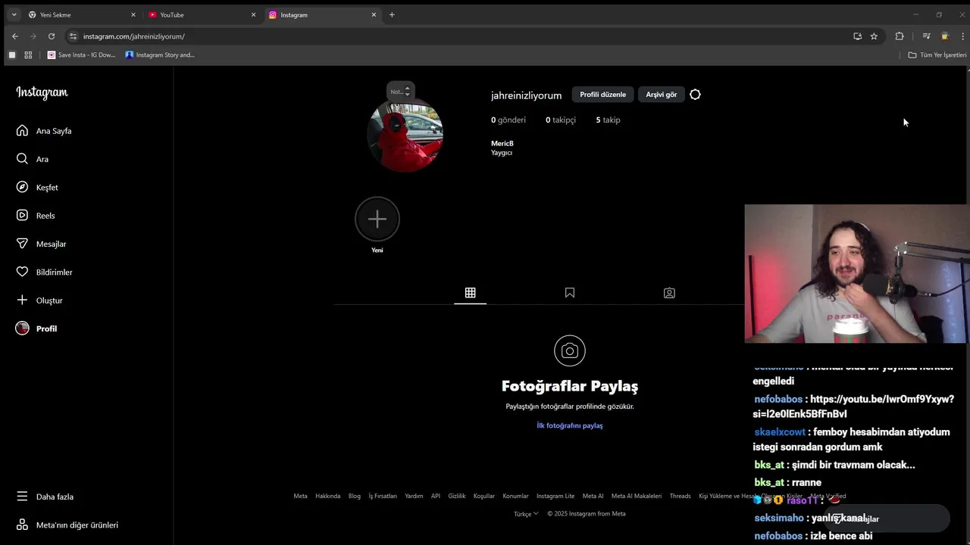The width and height of the screenshot is (970, 545).
Task: Click Instagram Lite footer link
Action: point(555,496)
